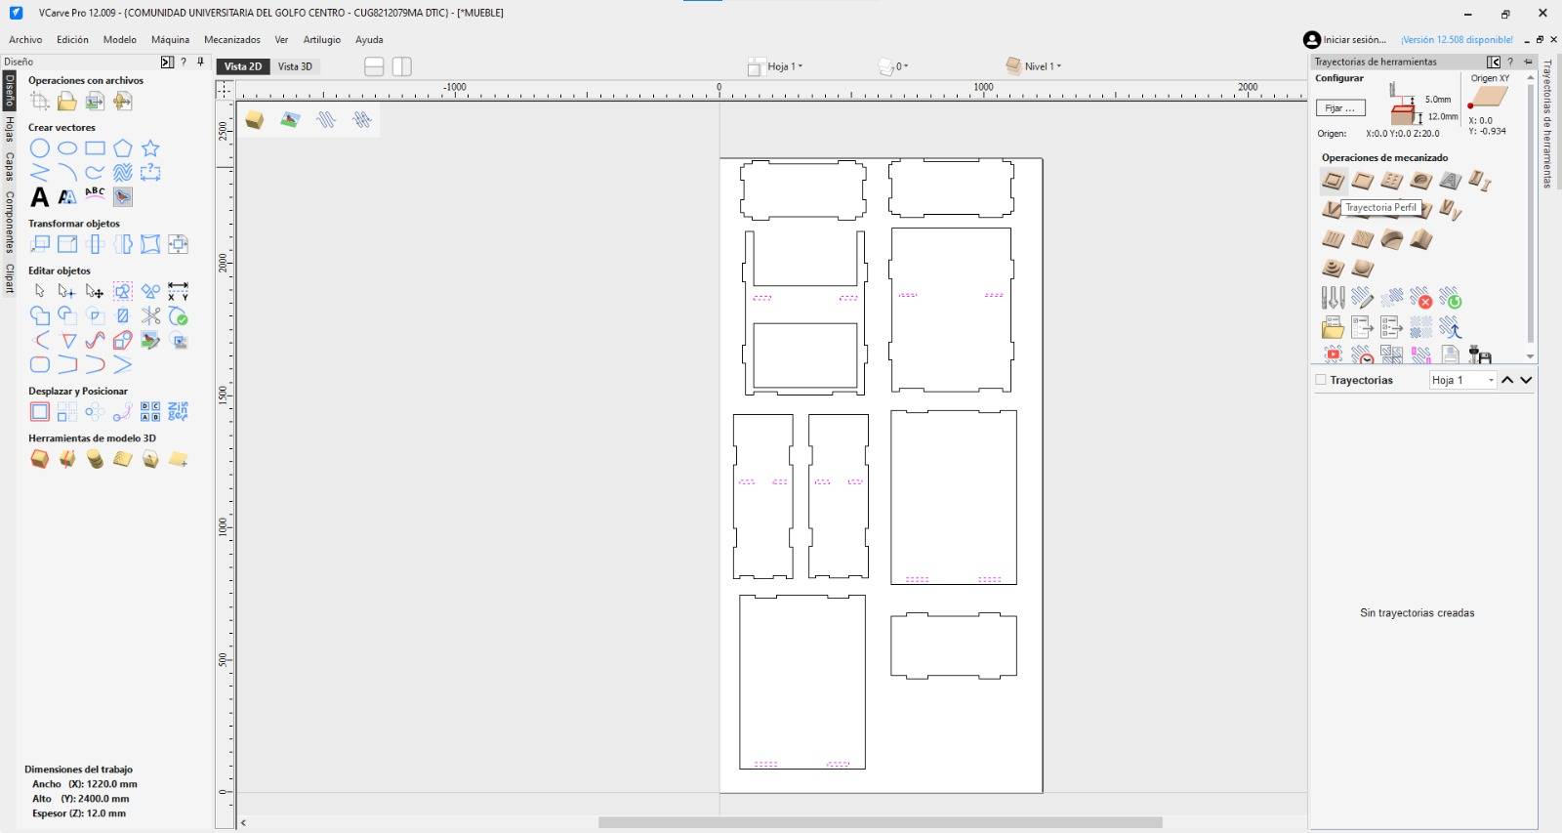Move toolpath down with the down arrow
The height and width of the screenshot is (833, 1562).
(1526, 380)
